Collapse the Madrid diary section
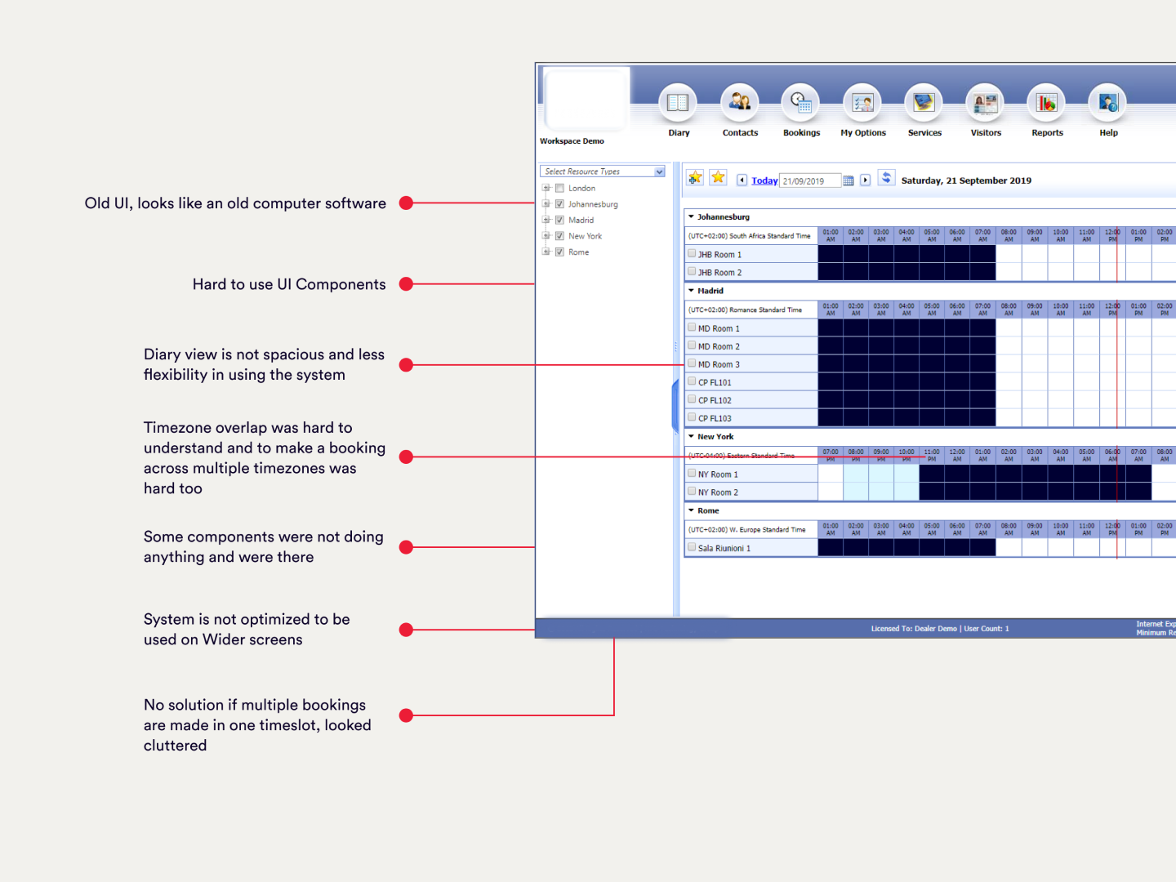Screen dimensions: 1176x882 [691, 290]
